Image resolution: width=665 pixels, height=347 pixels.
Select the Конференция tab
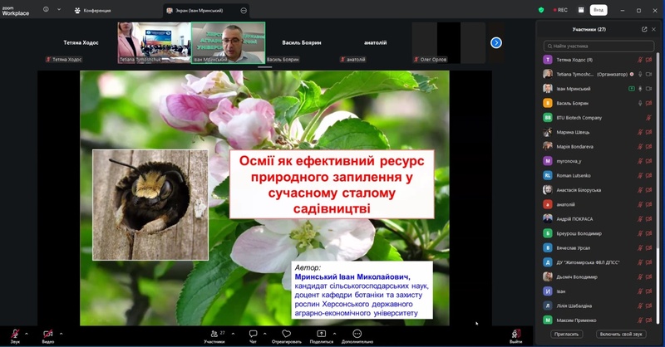(x=92, y=11)
